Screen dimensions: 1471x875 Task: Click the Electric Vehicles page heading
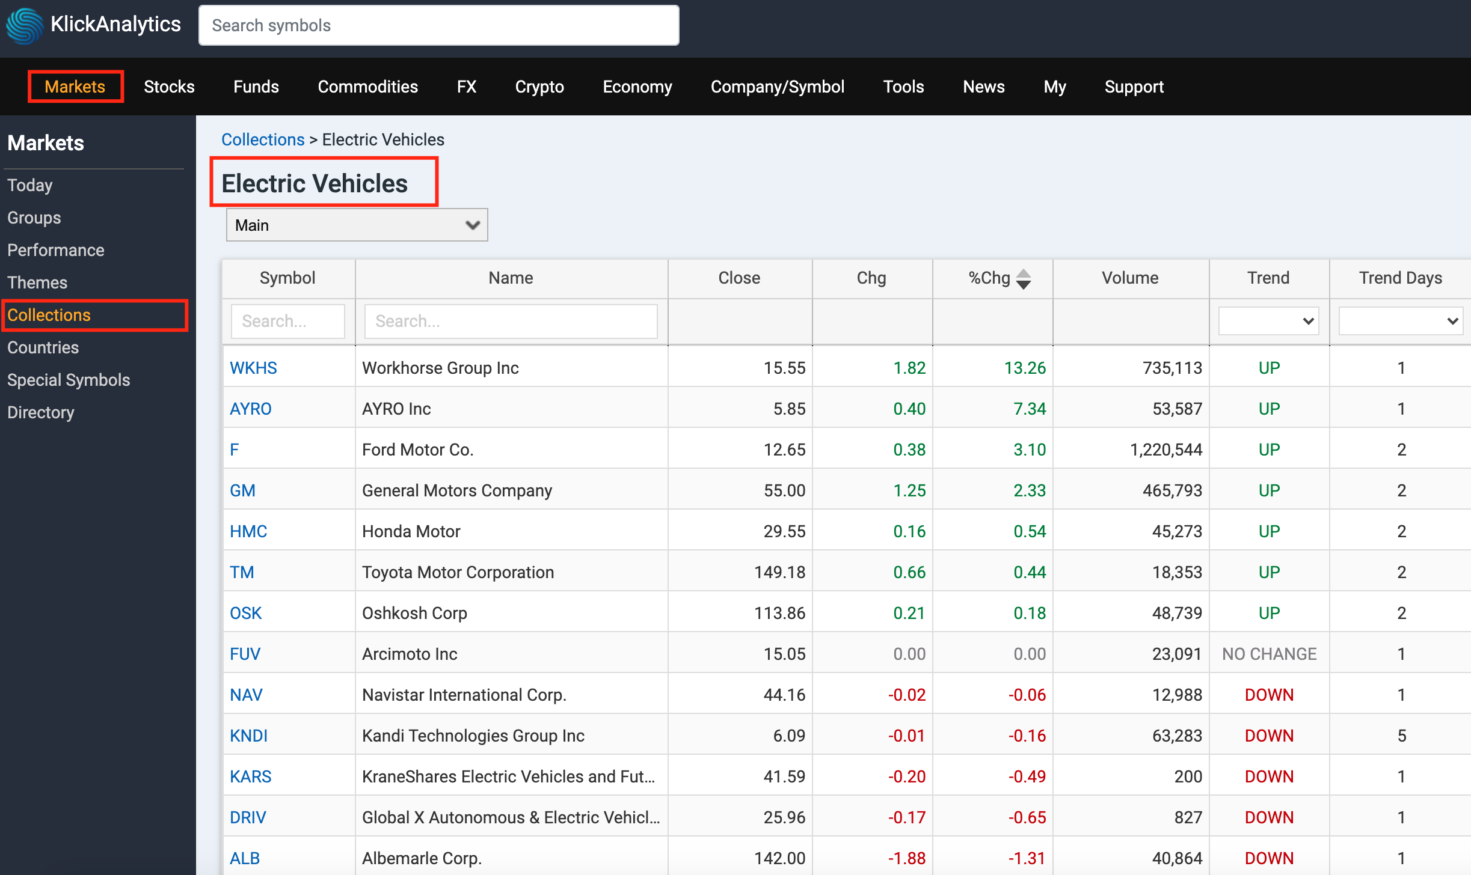pyautogui.click(x=315, y=183)
